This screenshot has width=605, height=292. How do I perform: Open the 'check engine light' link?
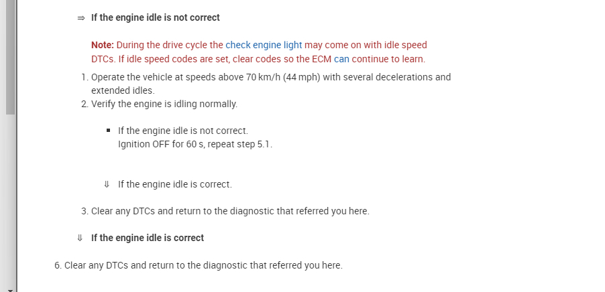click(264, 45)
